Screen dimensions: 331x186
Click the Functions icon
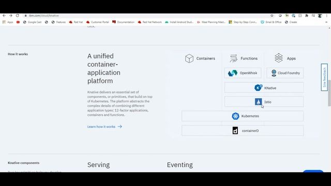click(233, 58)
